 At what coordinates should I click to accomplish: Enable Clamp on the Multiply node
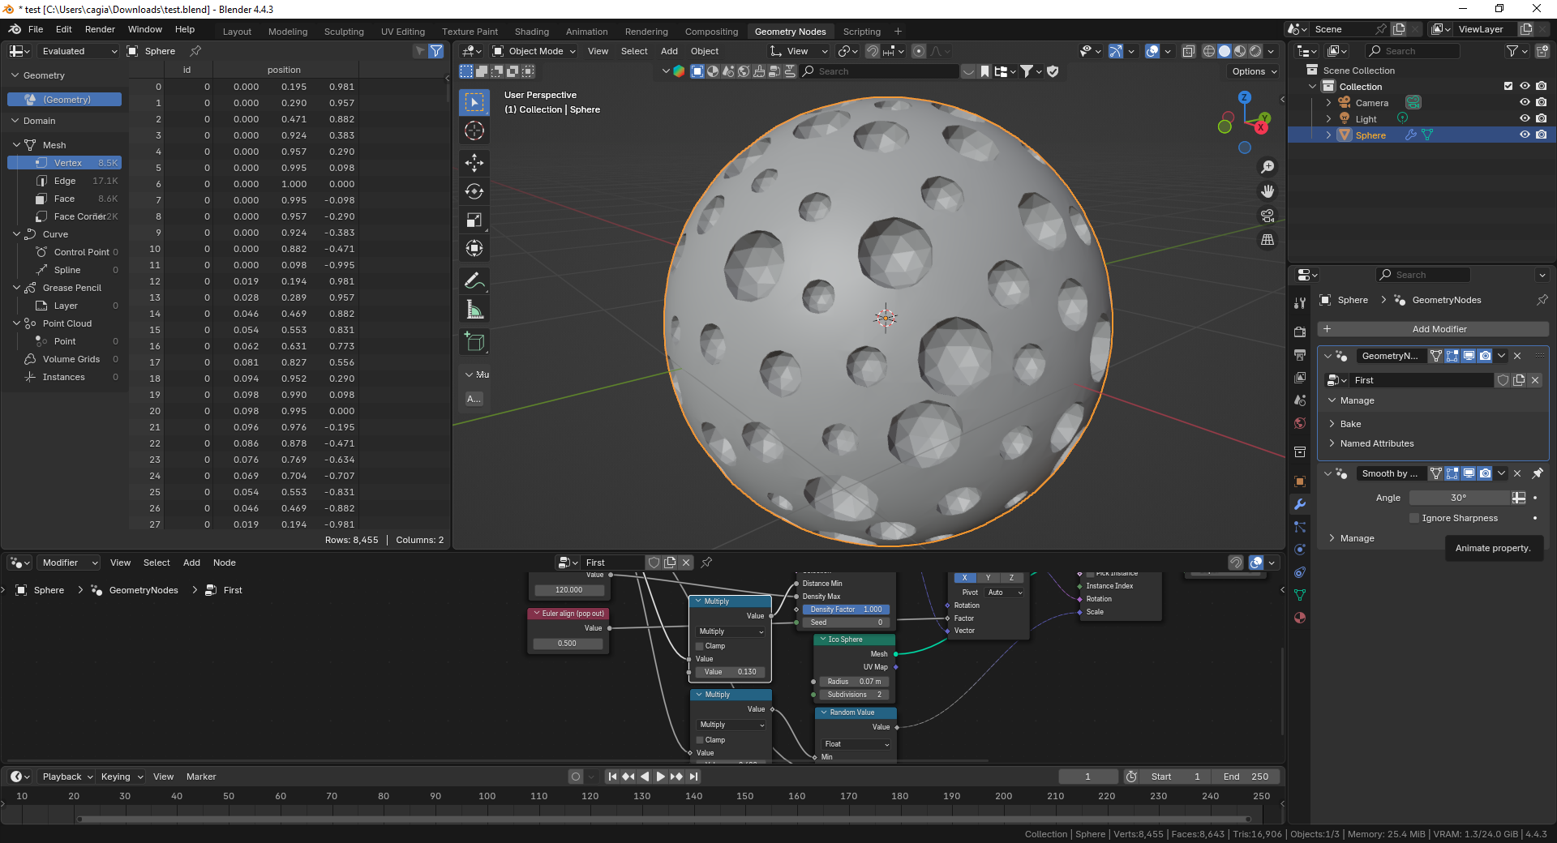click(x=700, y=645)
